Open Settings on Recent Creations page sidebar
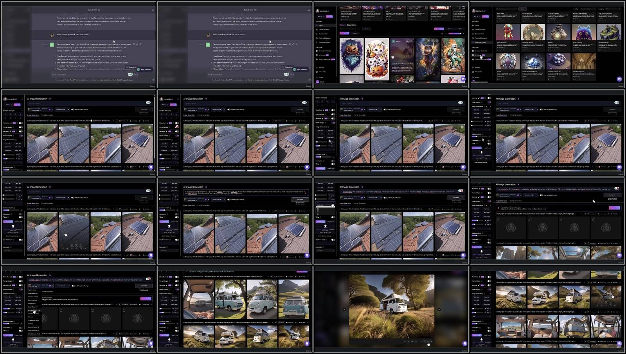Image resolution: width=626 pixels, height=354 pixels. click(x=321, y=68)
